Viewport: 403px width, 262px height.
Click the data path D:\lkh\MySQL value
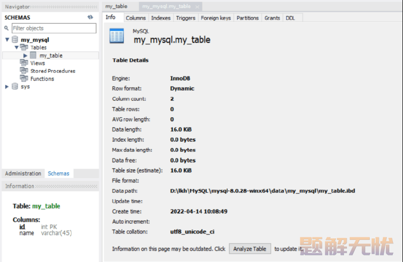pyautogui.click(x=262, y=191)
